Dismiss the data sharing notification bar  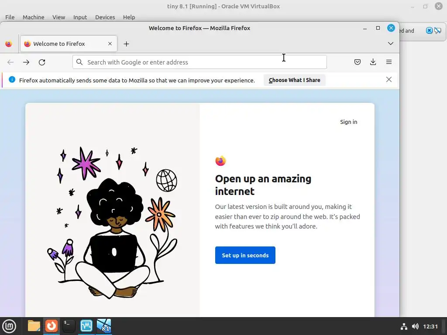[389, 79]
